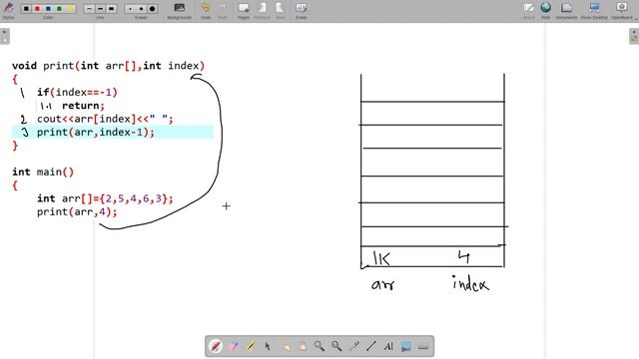
Task: Select the Zoom out magnifier tool
Action: pyautogui.click(x=336, y=346)
